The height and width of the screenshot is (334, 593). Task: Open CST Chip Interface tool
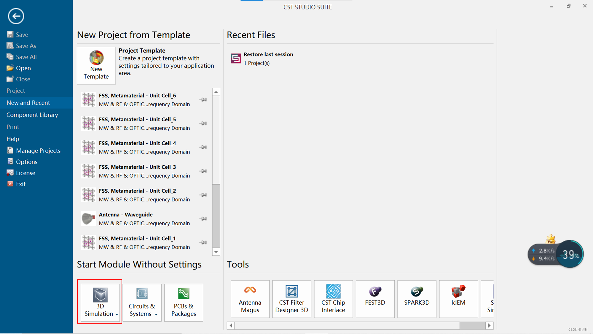[333, 299]
